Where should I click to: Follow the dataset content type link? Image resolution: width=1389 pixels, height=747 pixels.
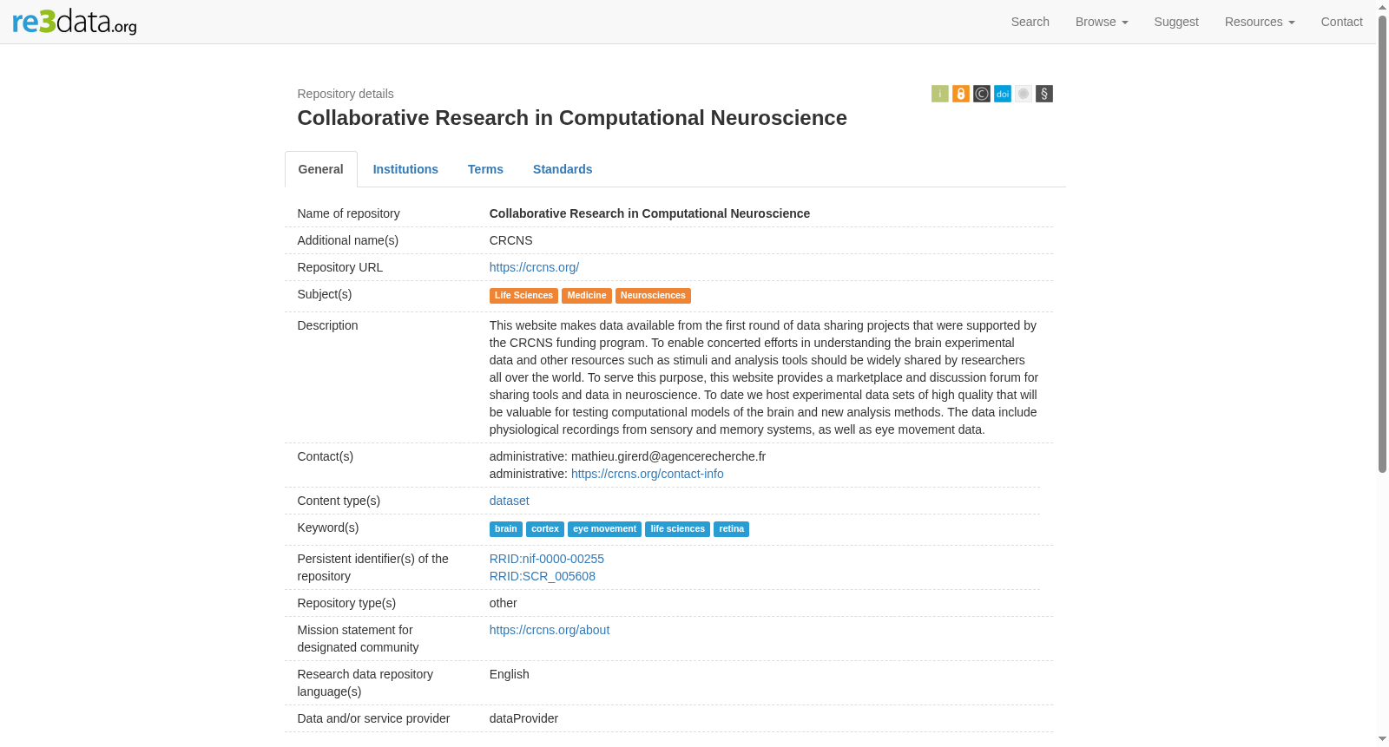[x=510, y=501]
